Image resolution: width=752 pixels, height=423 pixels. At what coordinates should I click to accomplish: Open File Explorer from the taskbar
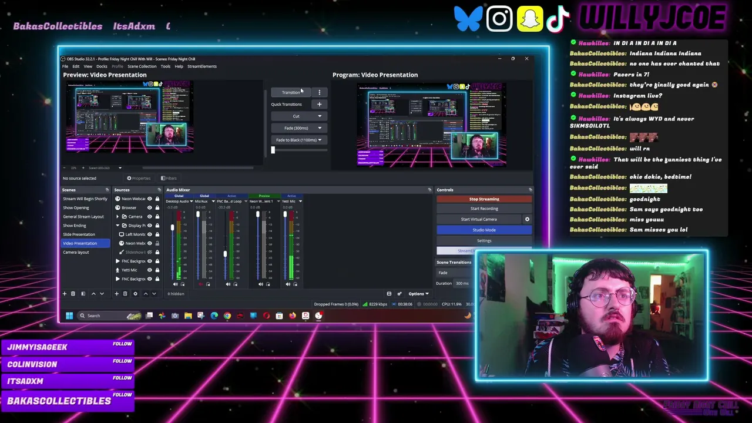[188, 316]
